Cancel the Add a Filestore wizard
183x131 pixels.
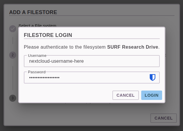(164, 118)
